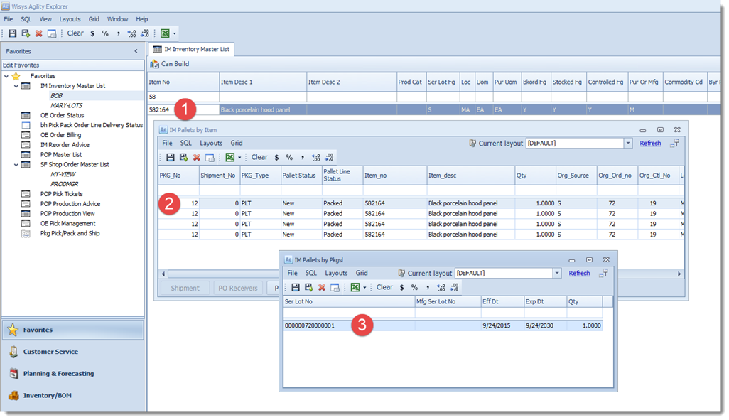
Task: Click Excel export icon in main toolbar
Action: pos(165,33)
